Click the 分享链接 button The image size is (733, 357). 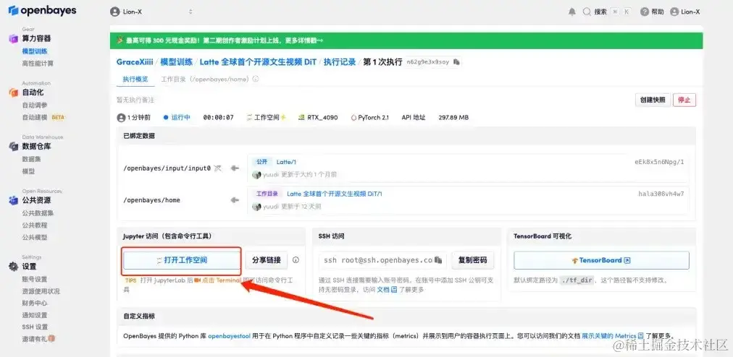(x=267, y=260)
